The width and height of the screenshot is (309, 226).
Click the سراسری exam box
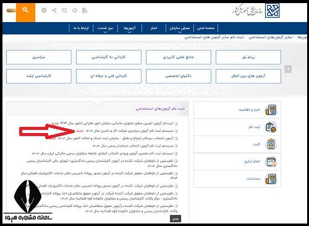(x=39, y=57)
